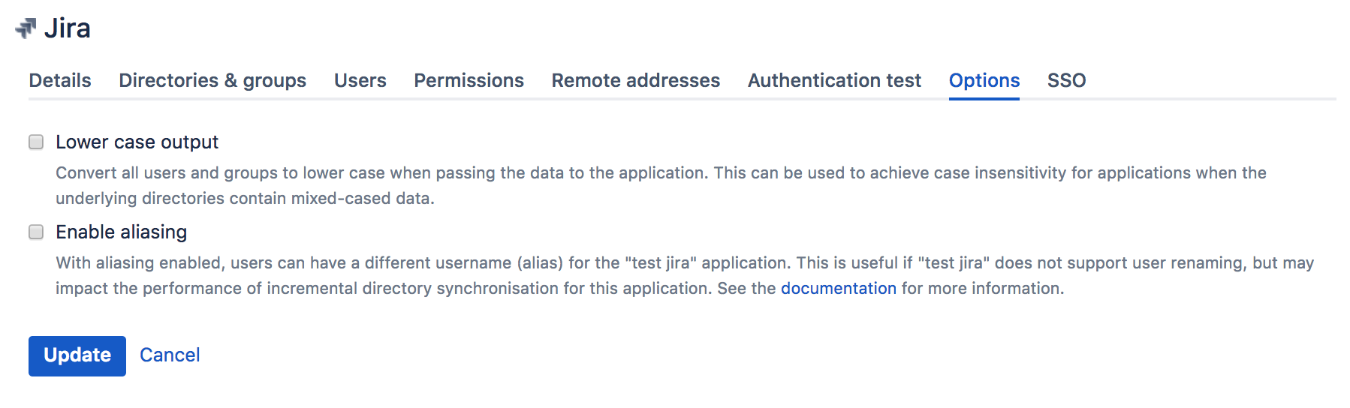Click the active Options tab
Viewport: 1350px width, 408px height.
(984, 80)
